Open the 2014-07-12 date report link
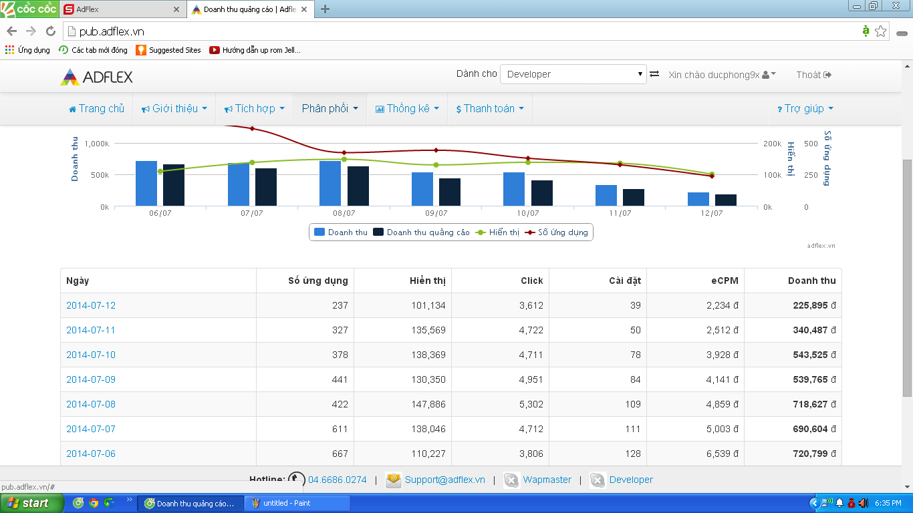 [91, 305]
